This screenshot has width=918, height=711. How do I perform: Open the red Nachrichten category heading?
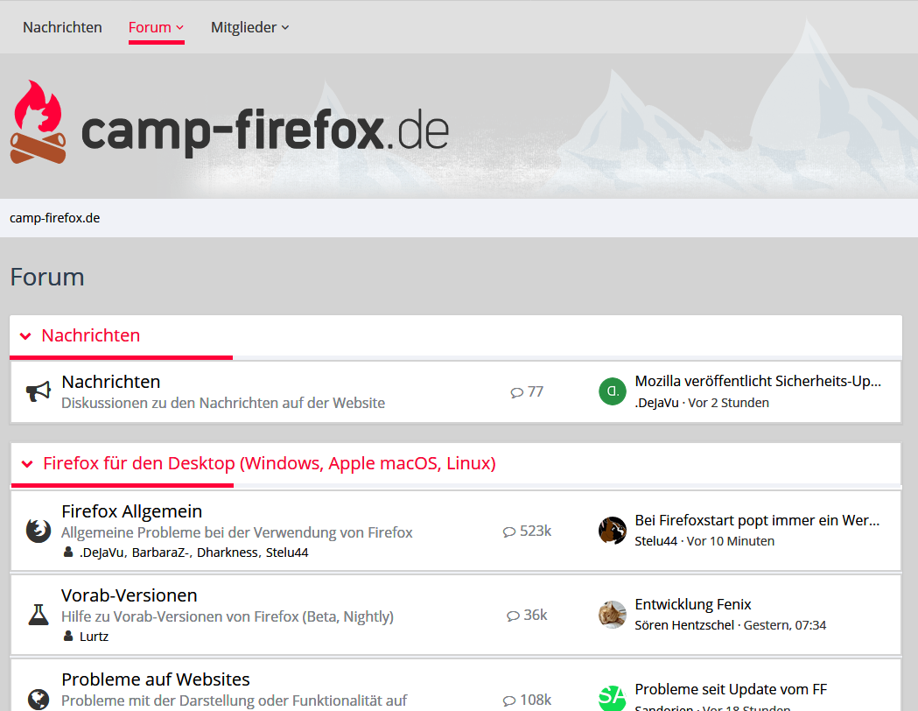point(91,335)
